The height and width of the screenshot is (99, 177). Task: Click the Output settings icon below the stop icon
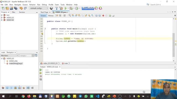click(41, 79)
